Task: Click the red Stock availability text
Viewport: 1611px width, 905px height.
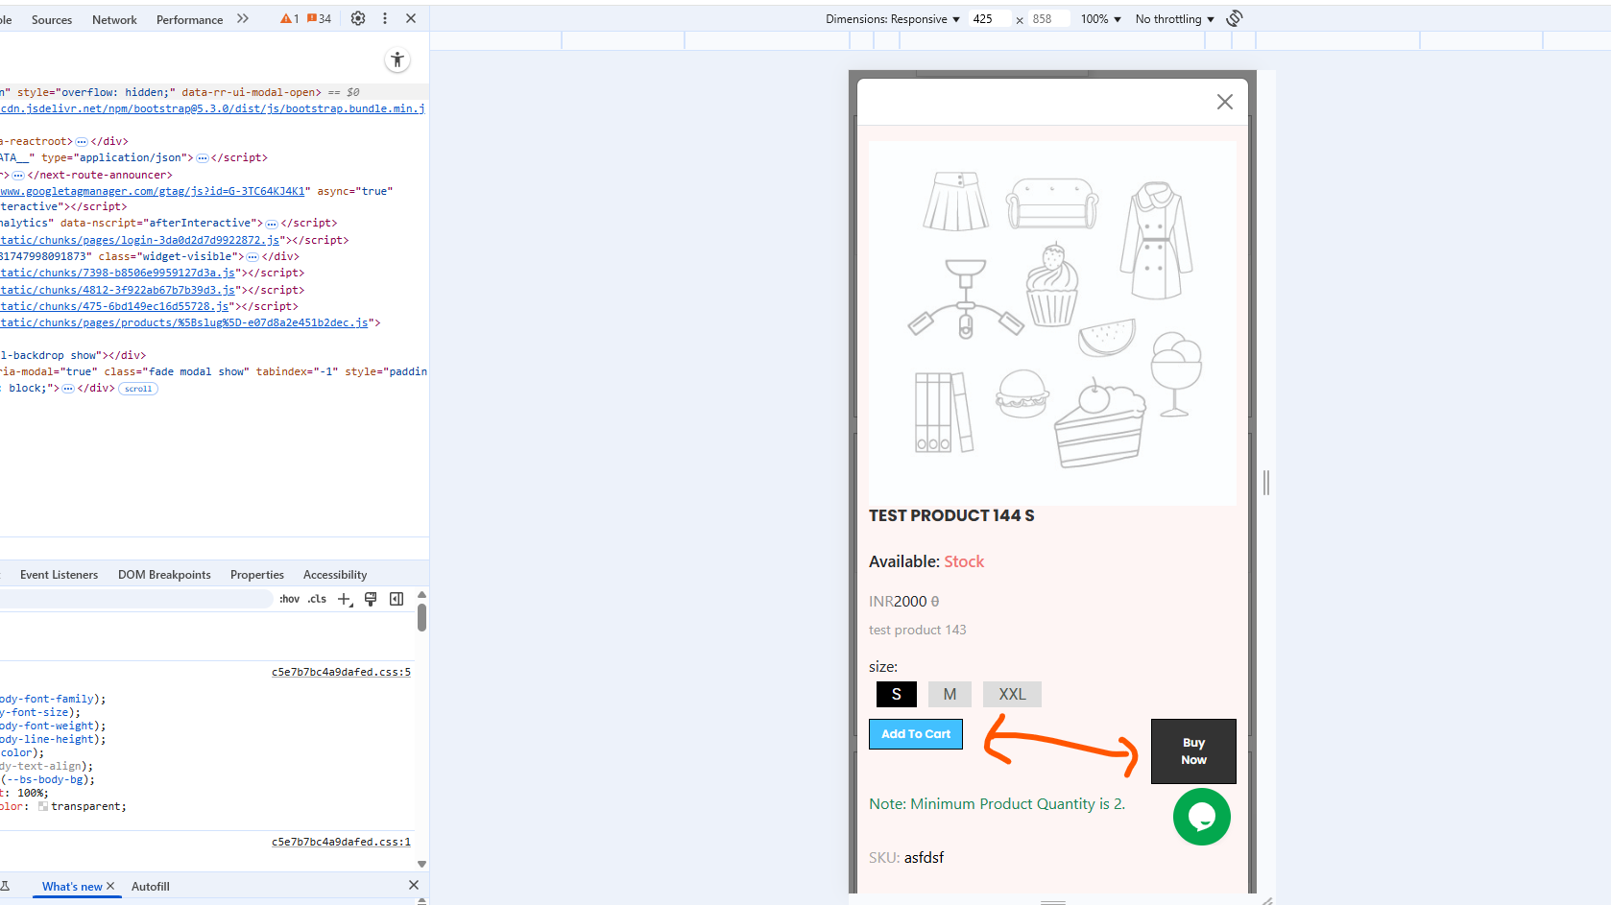Action: pos(964,562)
